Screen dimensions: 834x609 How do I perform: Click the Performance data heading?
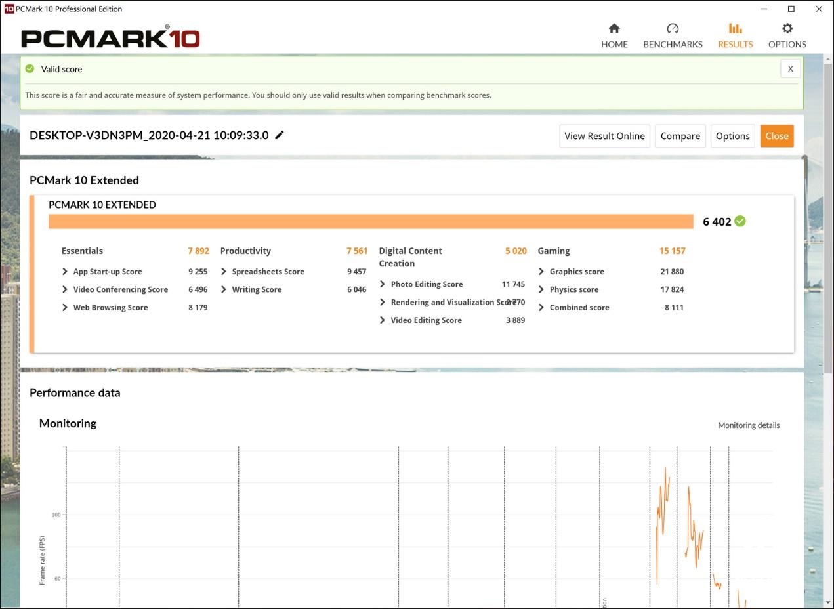75,392
